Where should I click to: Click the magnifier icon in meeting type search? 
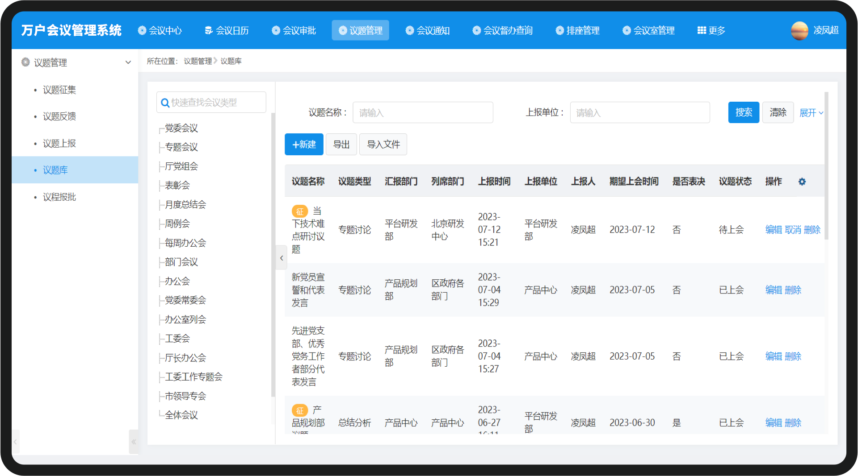point(165,103)
